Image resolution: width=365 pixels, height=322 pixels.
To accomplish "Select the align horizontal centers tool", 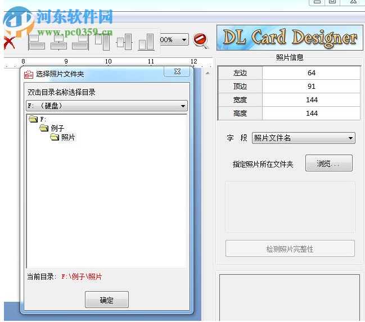I will (59, 42).
